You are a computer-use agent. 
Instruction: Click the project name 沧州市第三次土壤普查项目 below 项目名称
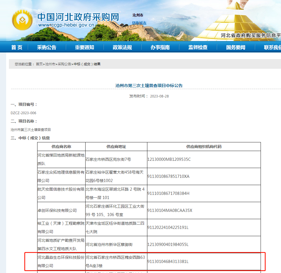point(31,130)
